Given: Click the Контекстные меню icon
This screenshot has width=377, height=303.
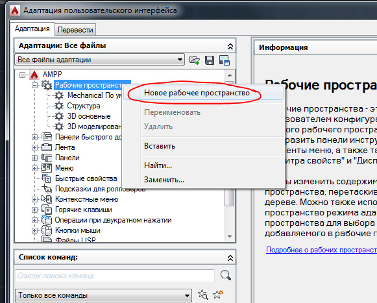Looking at the screenshot, I should (47, 199).
